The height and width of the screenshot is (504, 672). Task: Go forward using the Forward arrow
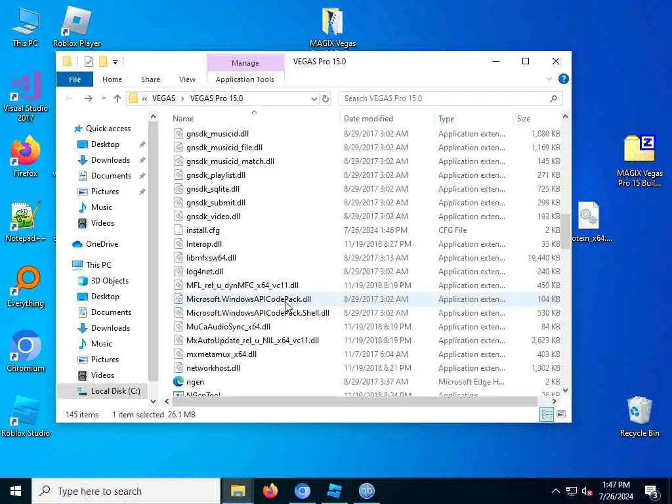pyautogui.click(x=89, y=98)
